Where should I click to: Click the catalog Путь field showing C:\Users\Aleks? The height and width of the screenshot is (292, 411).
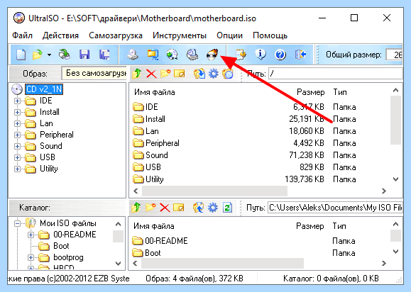pyautogui.click(x=335, y=208)
